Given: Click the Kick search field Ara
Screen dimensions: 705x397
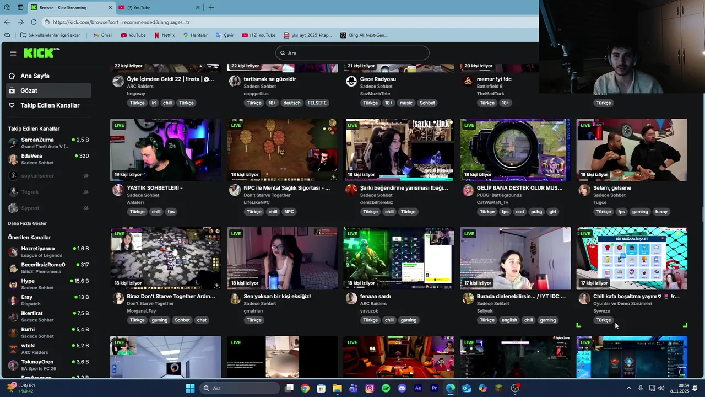Looking at the screenshot, I should click(x=352, y=53).
